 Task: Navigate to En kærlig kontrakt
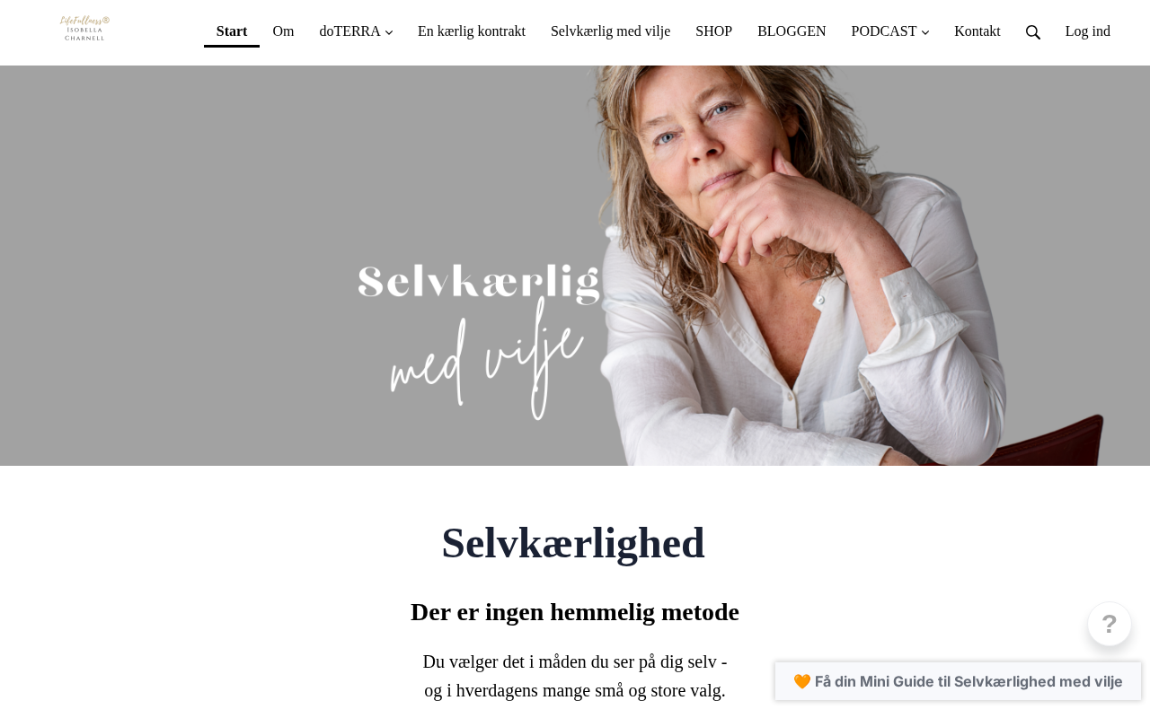point(472,31)
